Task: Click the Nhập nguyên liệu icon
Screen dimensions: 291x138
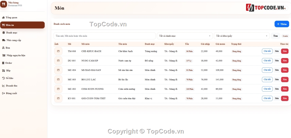Action: coord(4,56)
